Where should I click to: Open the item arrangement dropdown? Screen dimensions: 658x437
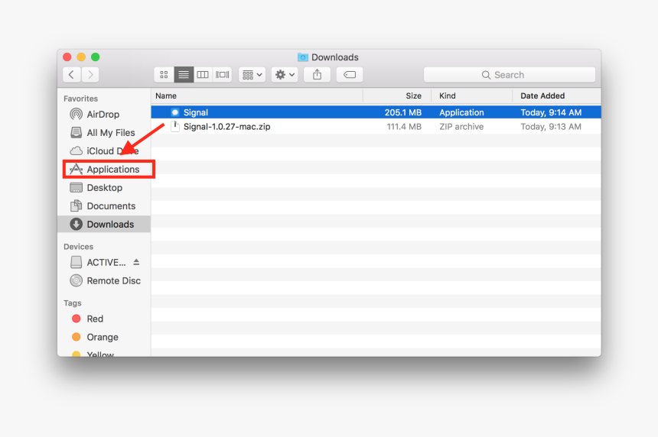(252, 75)
